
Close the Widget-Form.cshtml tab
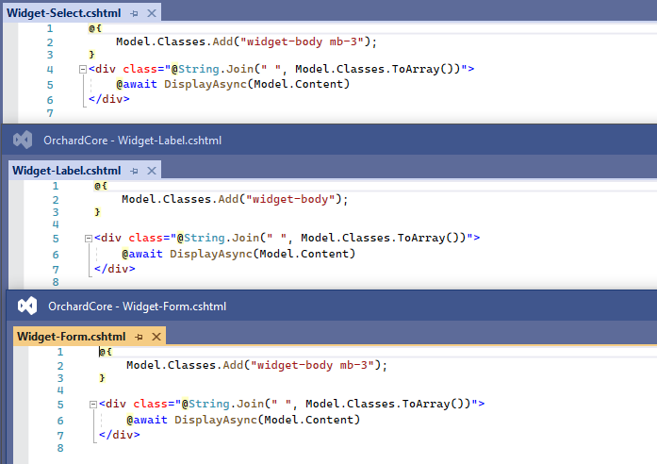(x=156, y=337)
